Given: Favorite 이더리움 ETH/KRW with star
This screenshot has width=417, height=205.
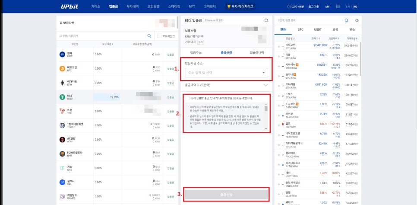Looking at the screenshot, I should 279,86.
